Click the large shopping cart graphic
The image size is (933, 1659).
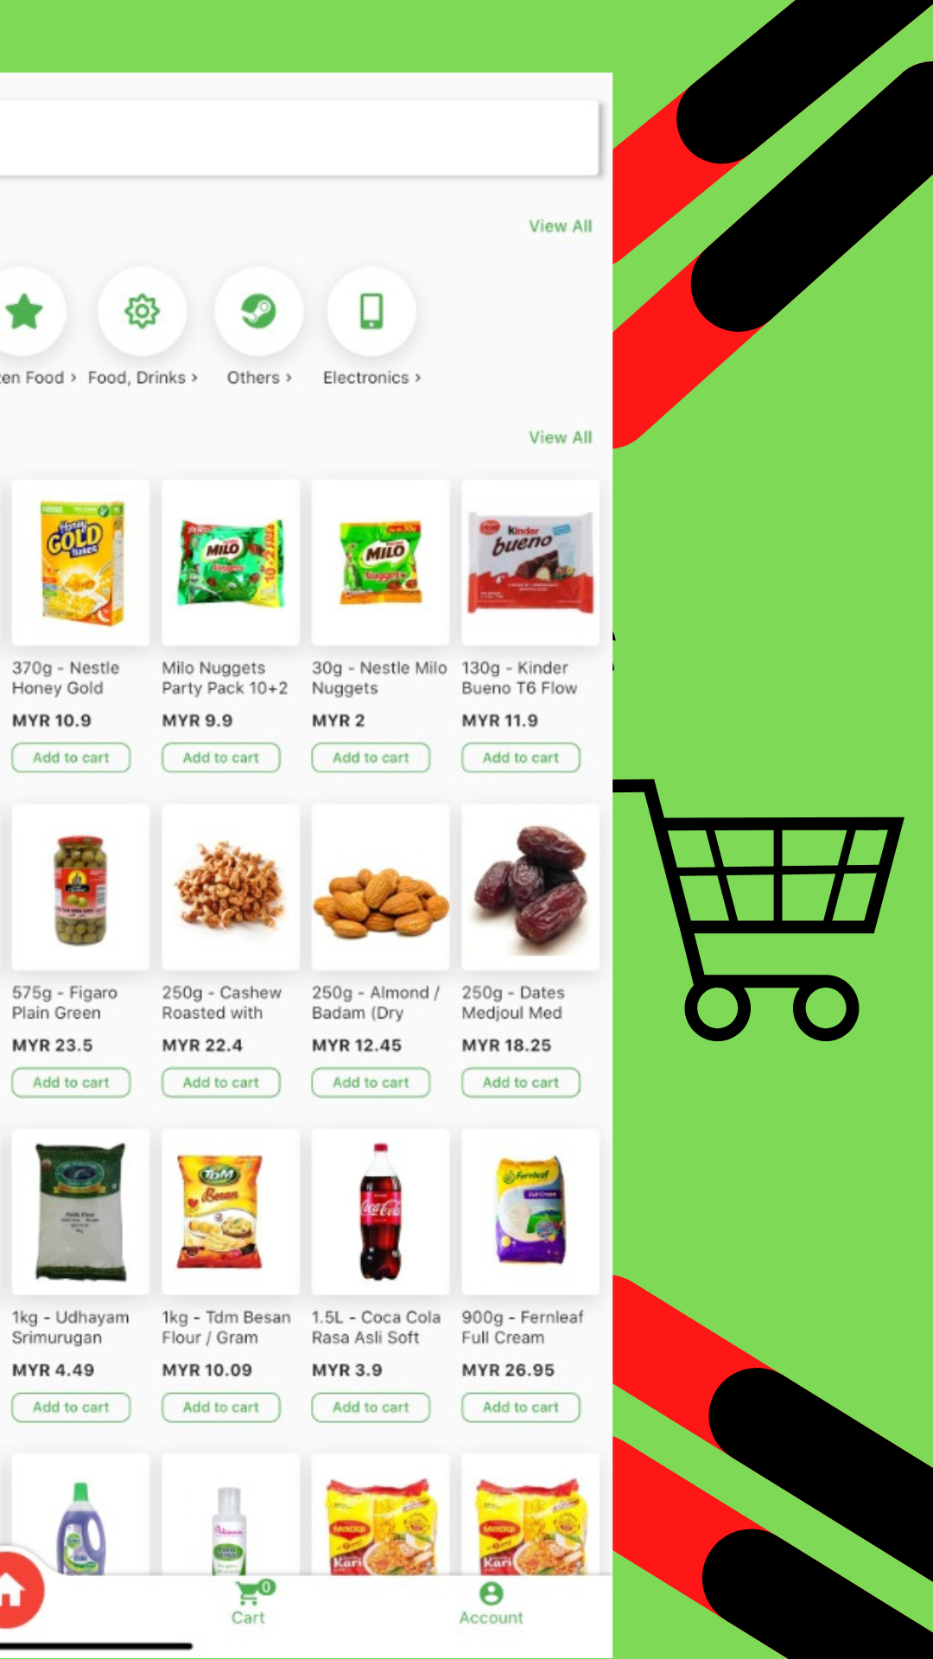758,909
